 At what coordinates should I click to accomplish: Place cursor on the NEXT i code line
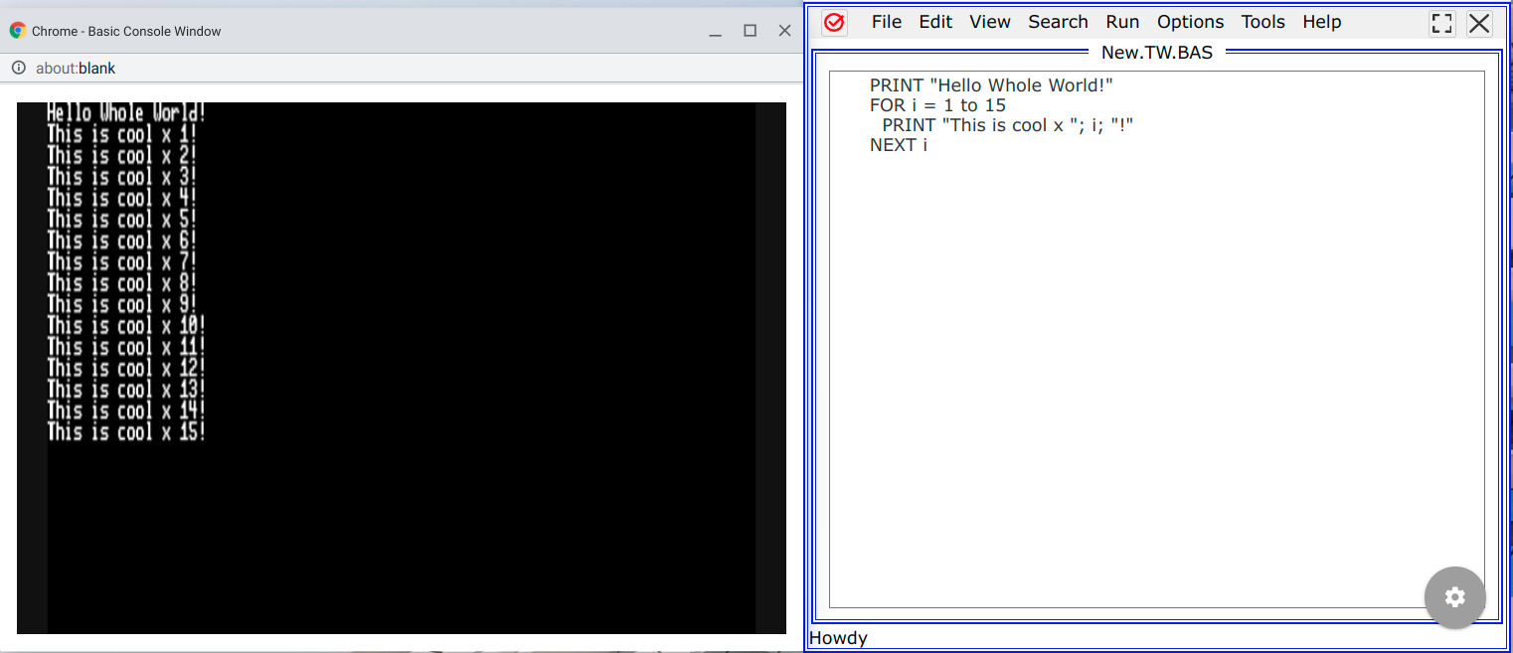pyautogui.click(x=898, y=145)
